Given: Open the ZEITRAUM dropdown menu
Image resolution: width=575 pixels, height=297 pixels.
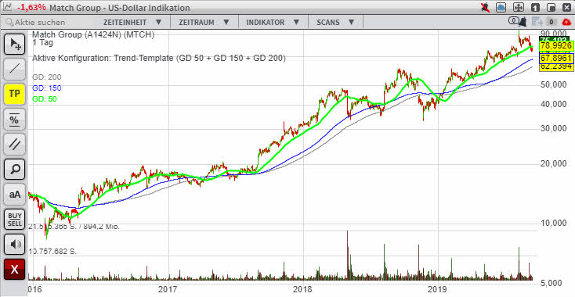Looking at the screenshot, I should [x=204, y=22].
